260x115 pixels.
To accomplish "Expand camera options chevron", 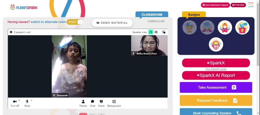I will pyautogui.click(x=19, y=100).
